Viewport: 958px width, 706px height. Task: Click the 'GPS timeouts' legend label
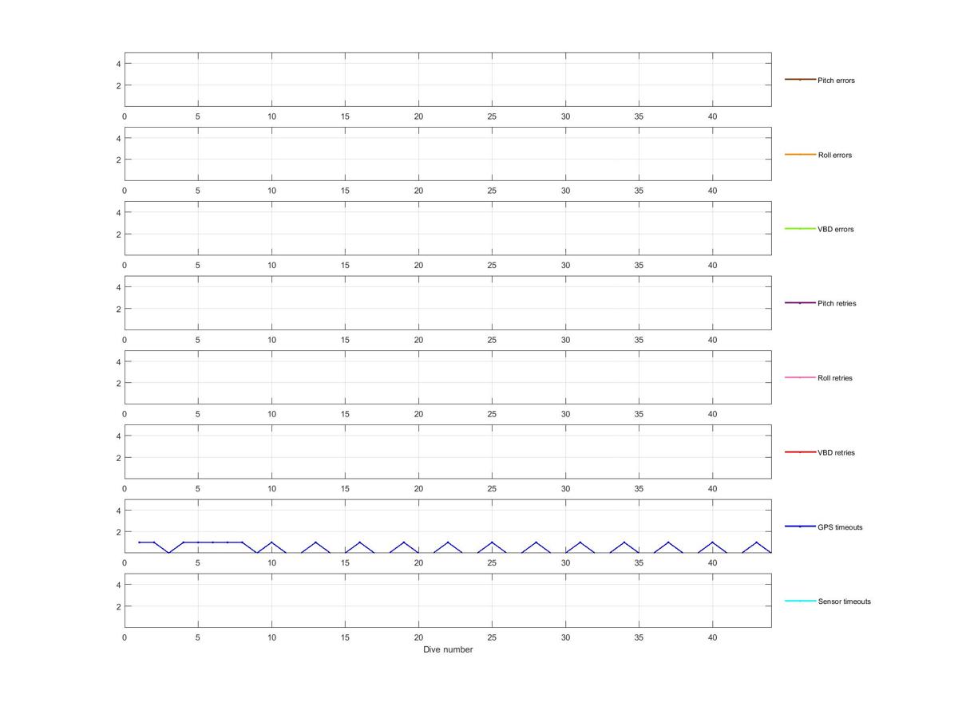[x=840, y=527]
